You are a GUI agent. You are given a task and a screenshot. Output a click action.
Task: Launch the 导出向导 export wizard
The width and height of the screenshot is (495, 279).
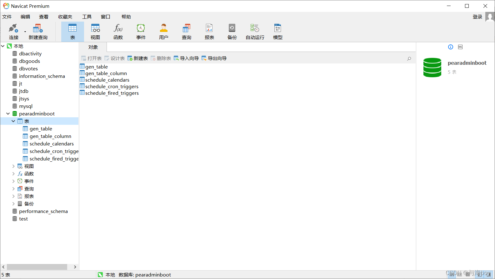coord(214,58)
